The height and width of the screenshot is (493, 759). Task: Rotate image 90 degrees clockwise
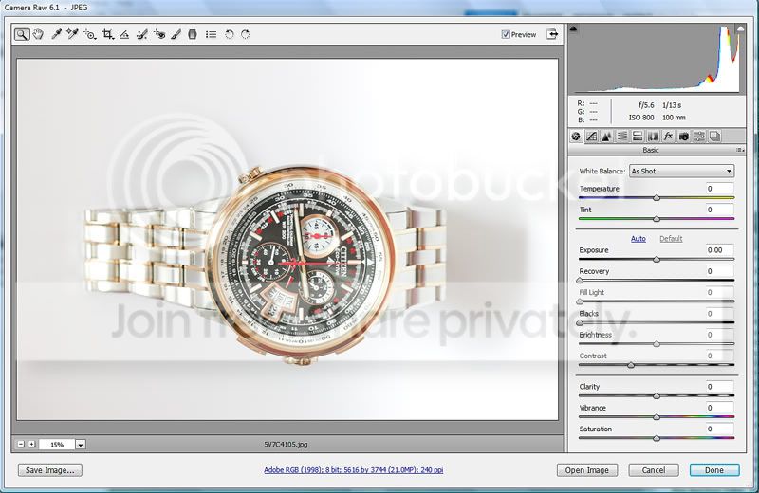point(246,34)
